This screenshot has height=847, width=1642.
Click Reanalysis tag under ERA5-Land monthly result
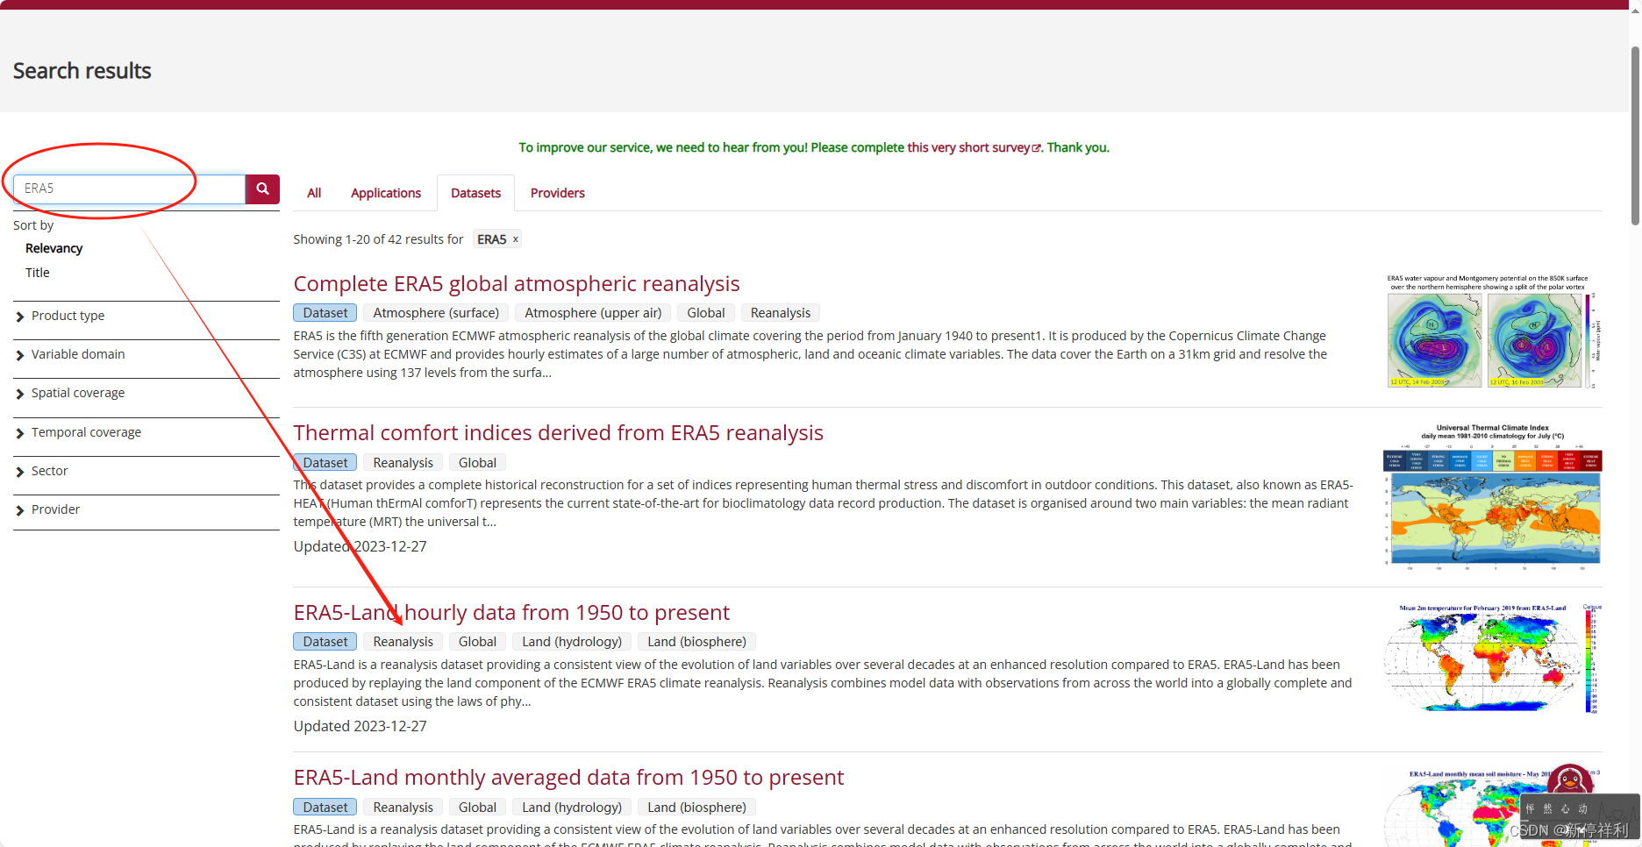pyautogui.click(x=403, y=808)
